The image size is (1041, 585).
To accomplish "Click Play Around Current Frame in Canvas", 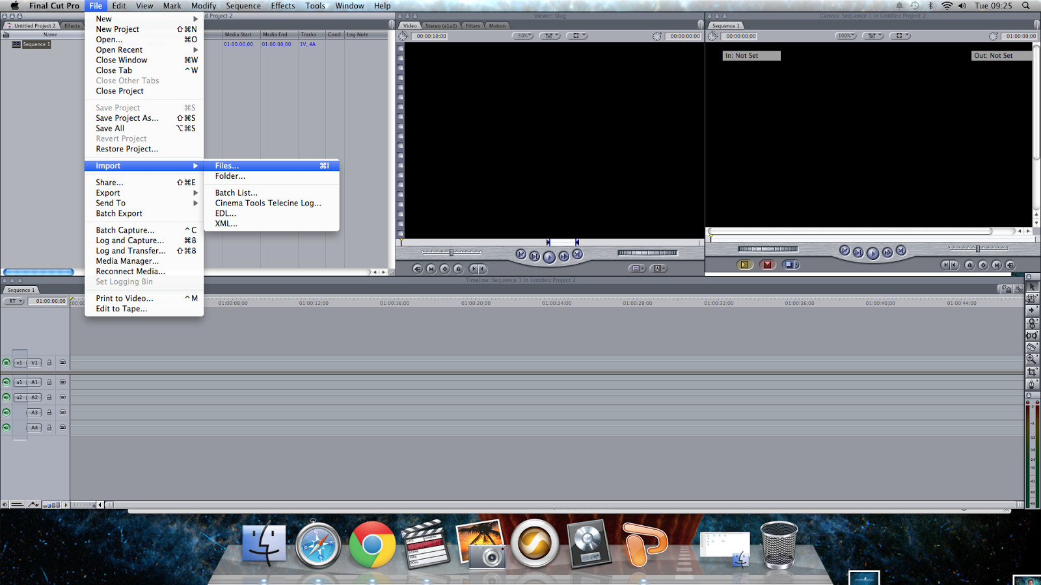I will (x=887, y=252).
